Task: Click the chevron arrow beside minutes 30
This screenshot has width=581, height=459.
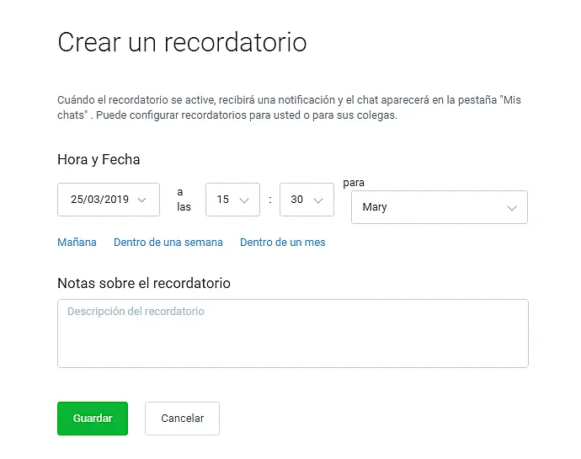Action: click(317, 200)
